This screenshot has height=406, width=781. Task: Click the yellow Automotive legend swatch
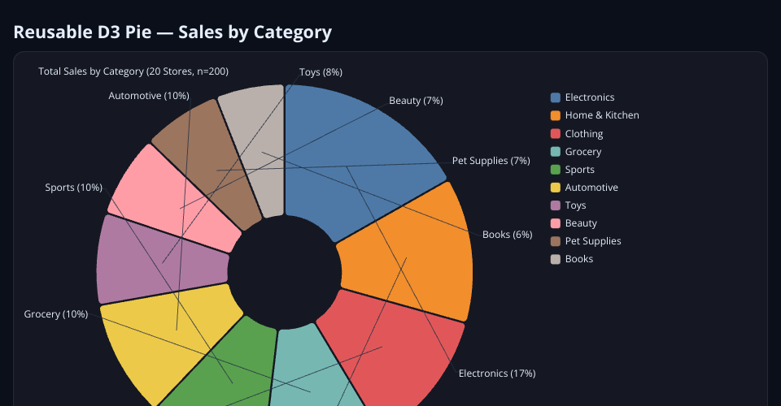point(556,187)
